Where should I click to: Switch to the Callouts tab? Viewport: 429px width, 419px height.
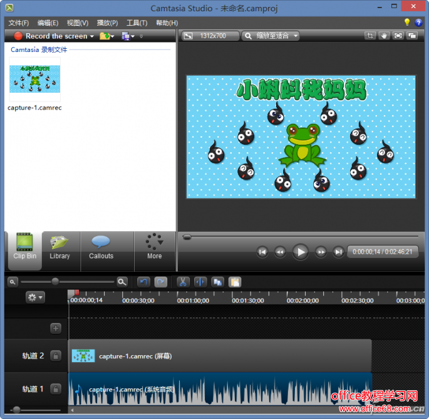pyautogui.click(x=101, y=248)
